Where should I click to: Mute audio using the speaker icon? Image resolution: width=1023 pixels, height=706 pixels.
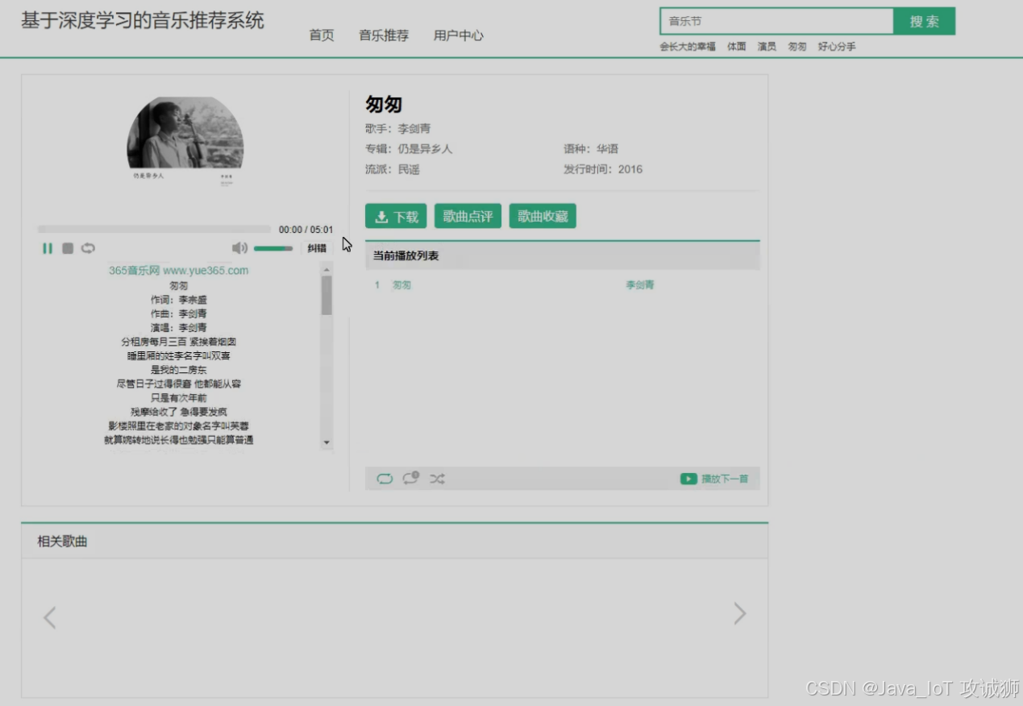pyautogui.click(x=239, y=248)
